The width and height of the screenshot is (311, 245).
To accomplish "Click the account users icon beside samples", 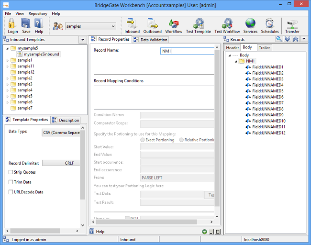I will click(x=58, y=26).
